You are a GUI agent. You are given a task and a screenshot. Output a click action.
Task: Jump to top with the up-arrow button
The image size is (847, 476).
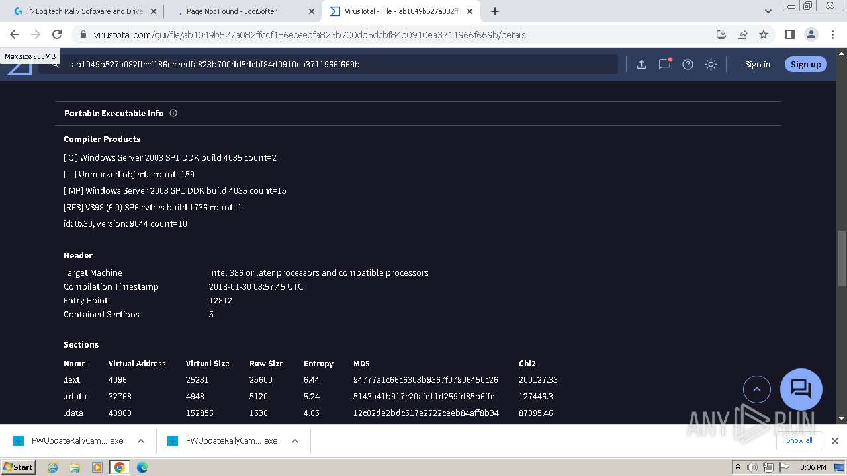[757, 389]
